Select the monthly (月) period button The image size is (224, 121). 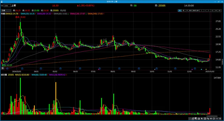pos(187,11)
